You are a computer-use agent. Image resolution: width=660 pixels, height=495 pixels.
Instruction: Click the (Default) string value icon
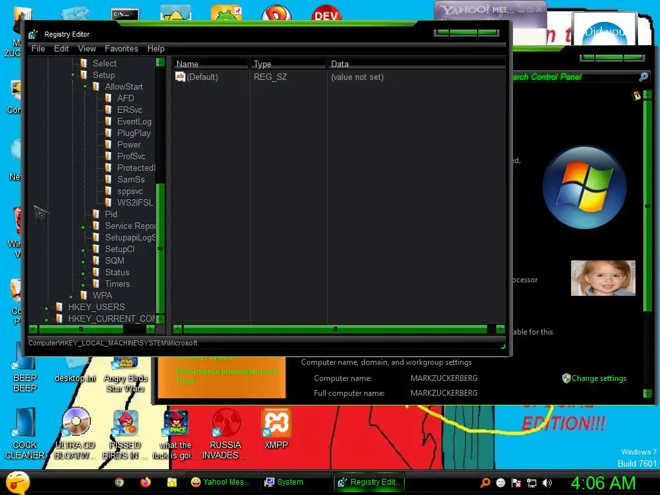180,77
